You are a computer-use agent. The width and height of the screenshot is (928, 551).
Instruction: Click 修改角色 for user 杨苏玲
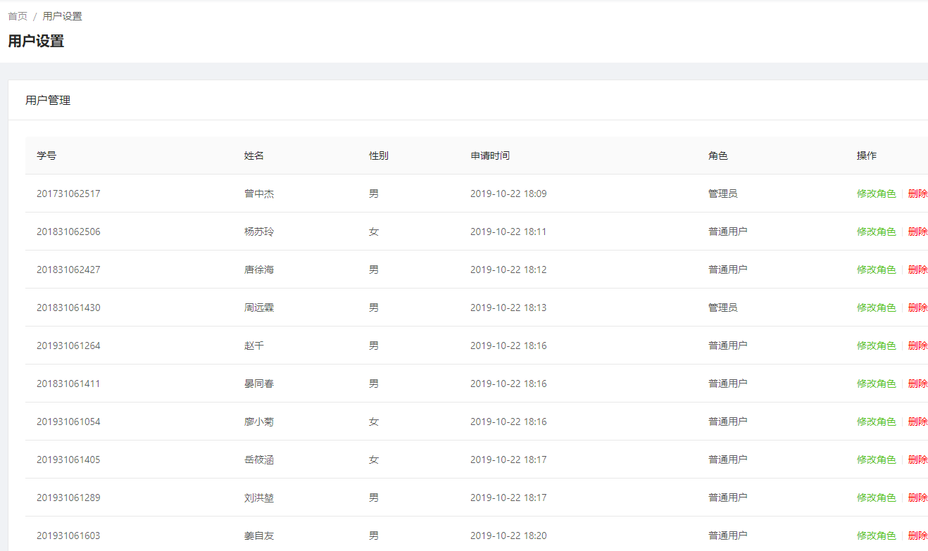(x=876, y=232)
